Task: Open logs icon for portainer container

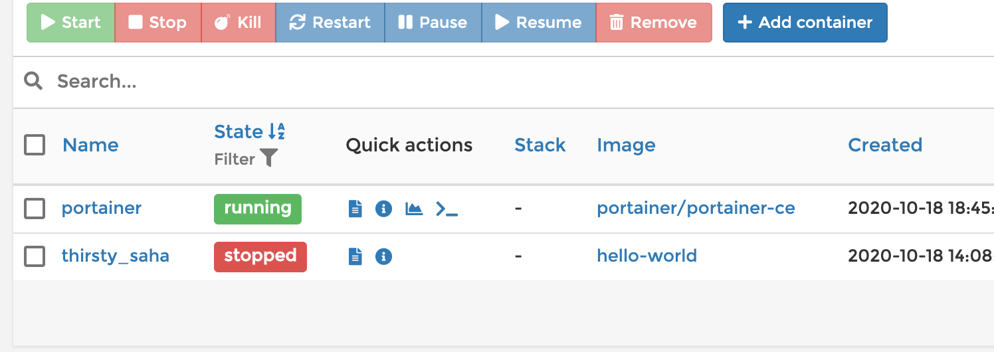Action: [x=356, y=209]
